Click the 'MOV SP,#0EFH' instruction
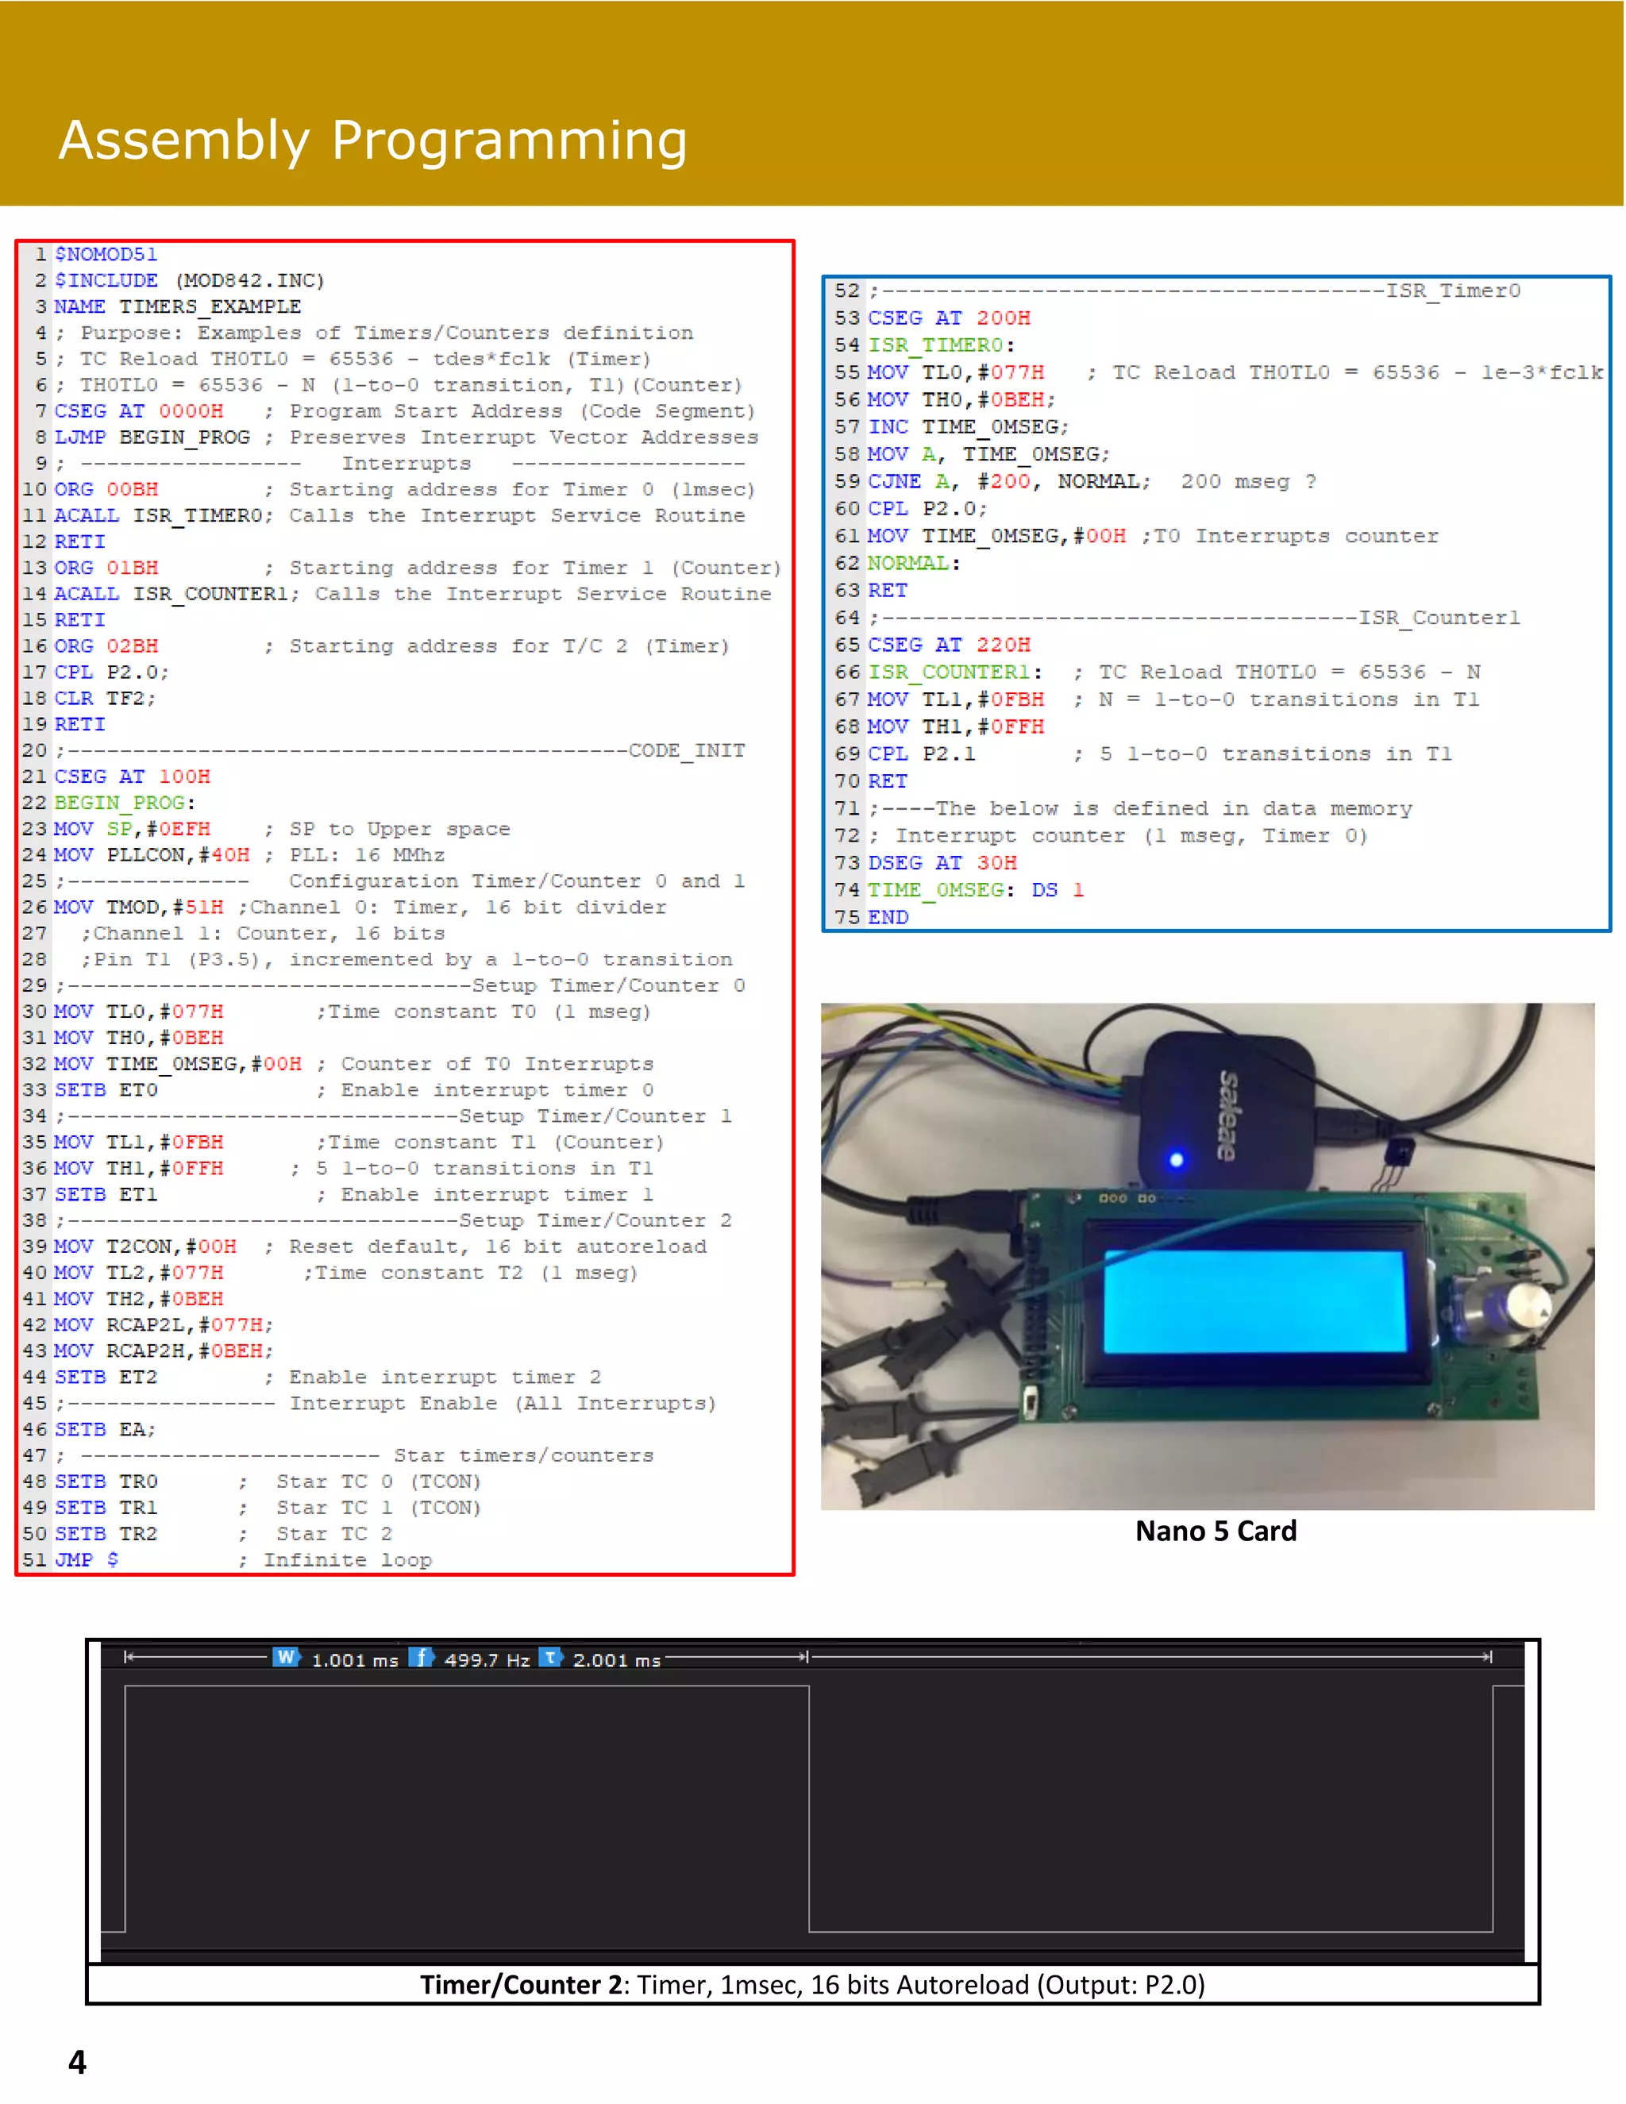Image resolution: width=1626 pixels, height=2104 pixels. tap(132, 828)
